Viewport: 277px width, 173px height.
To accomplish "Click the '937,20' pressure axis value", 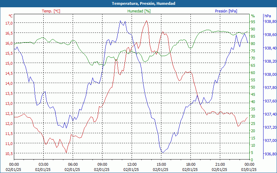I will [270, 127].
